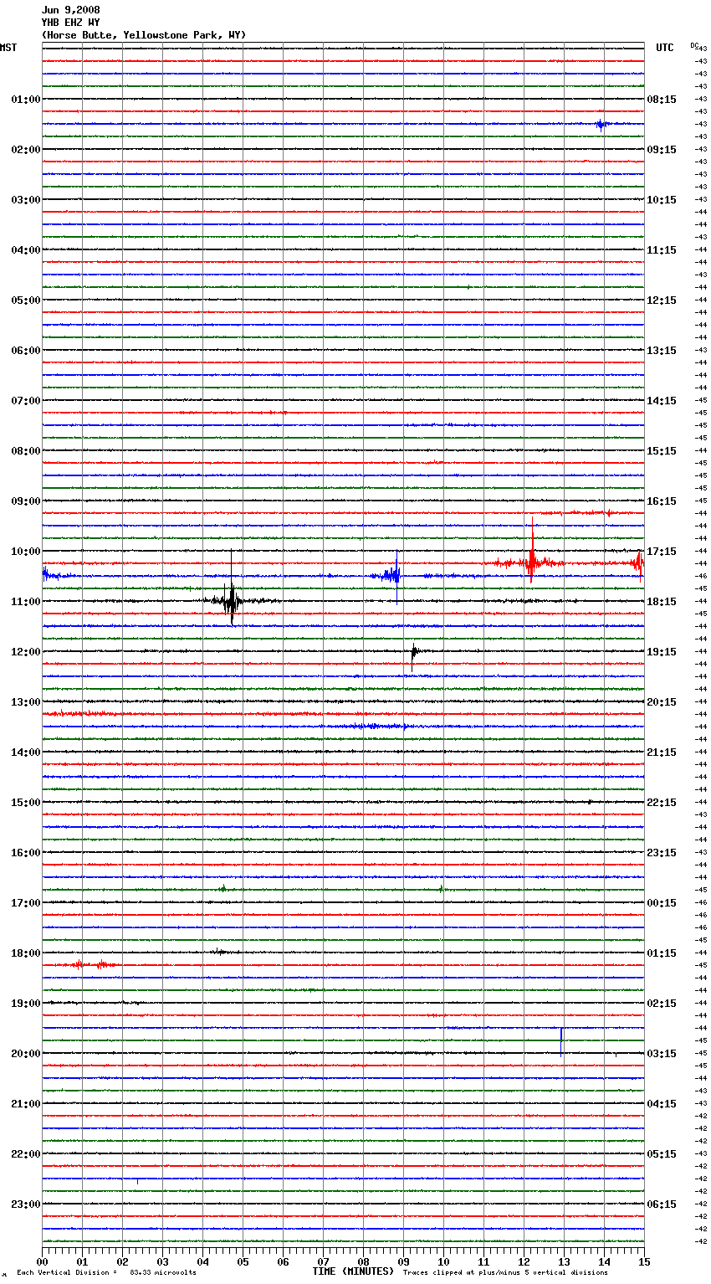Select the 05:00 MST time label

point(25,300)
